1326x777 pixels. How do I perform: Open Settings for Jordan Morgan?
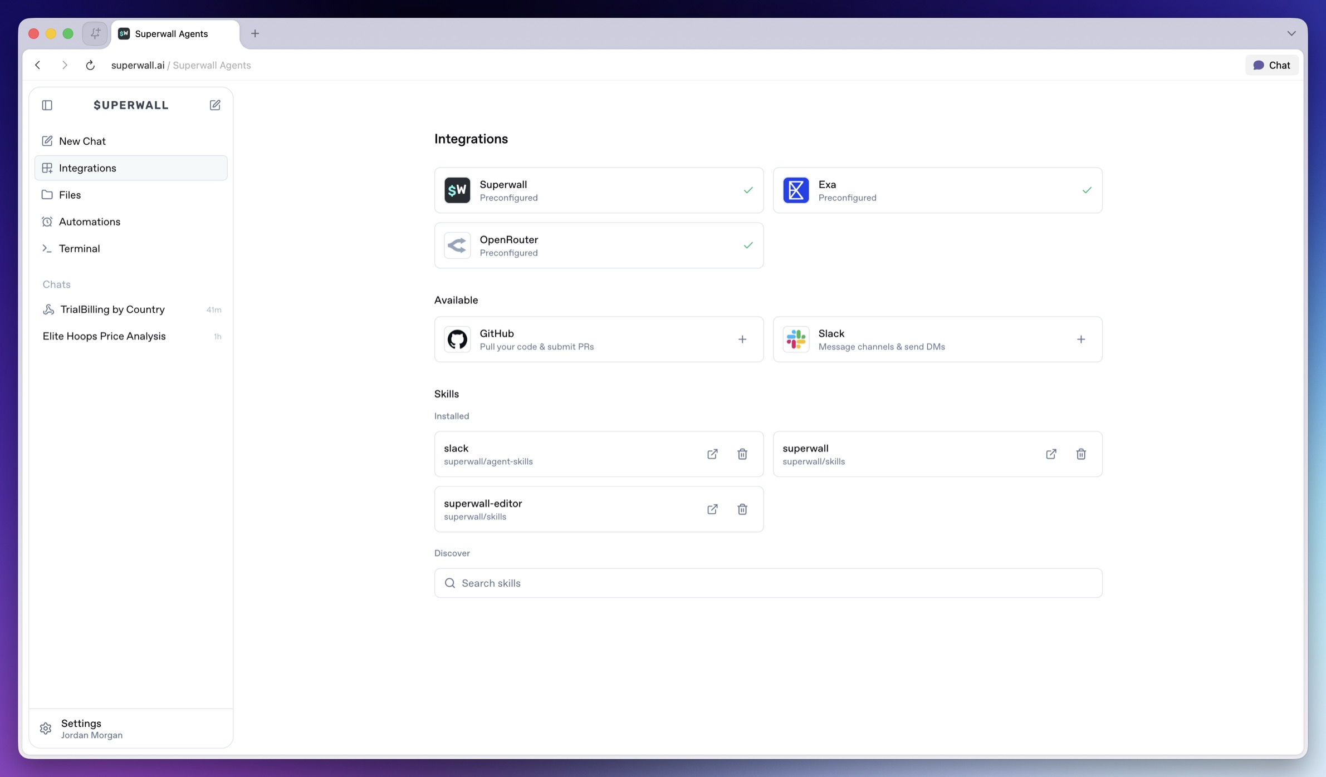pos(131,729)
